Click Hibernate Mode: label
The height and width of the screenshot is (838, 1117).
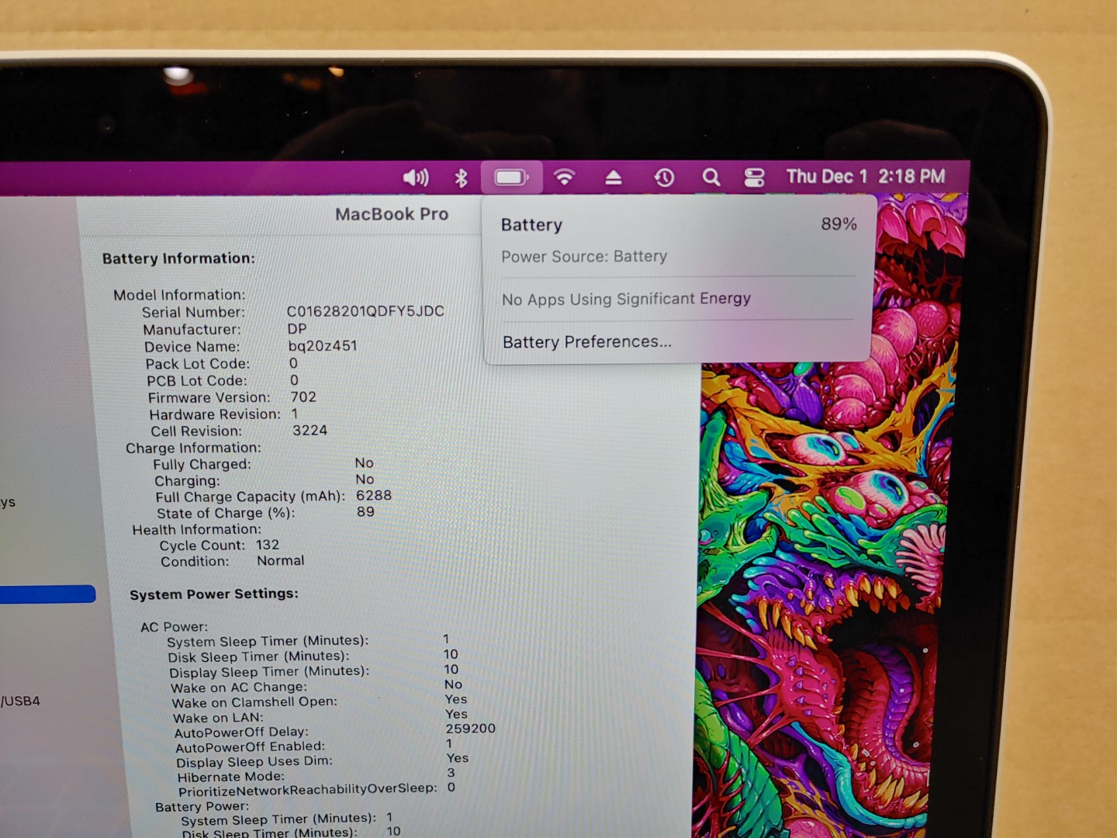(x=230, y=777)
